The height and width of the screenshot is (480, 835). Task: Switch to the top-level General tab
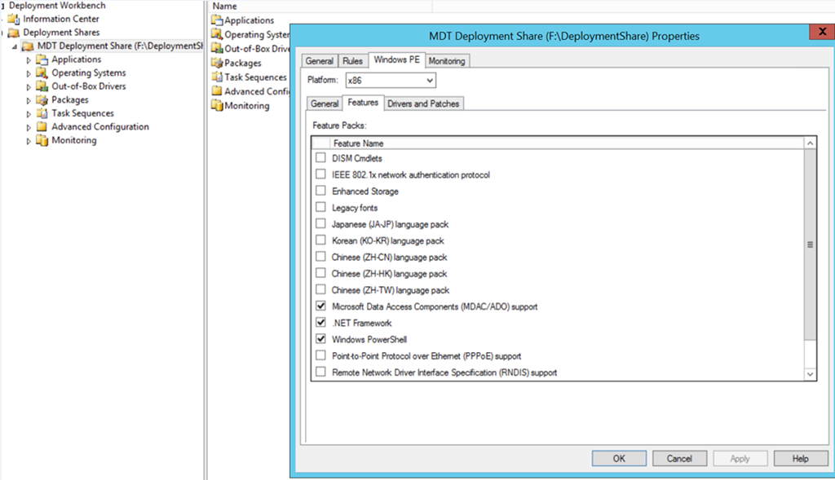(320, 61)
